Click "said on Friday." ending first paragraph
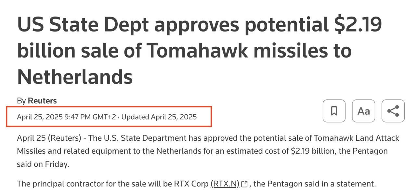Image resolution: width=416 pixels, height=193 pixels. pyautogui.click(x=43, y=164)
